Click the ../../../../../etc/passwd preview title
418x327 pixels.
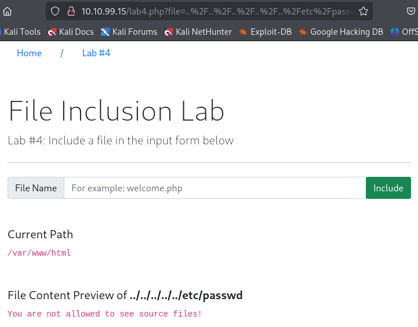[x=186, y=295]
